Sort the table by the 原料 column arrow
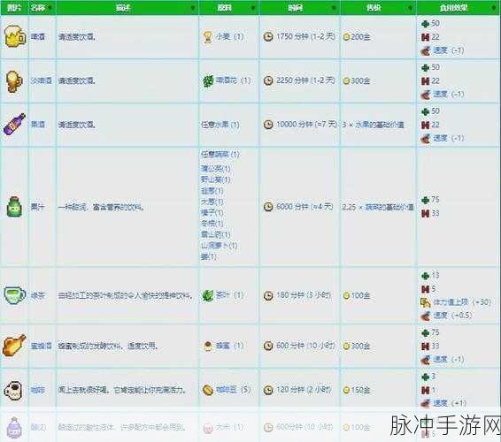The image size is (501, 442). (253, 8)
